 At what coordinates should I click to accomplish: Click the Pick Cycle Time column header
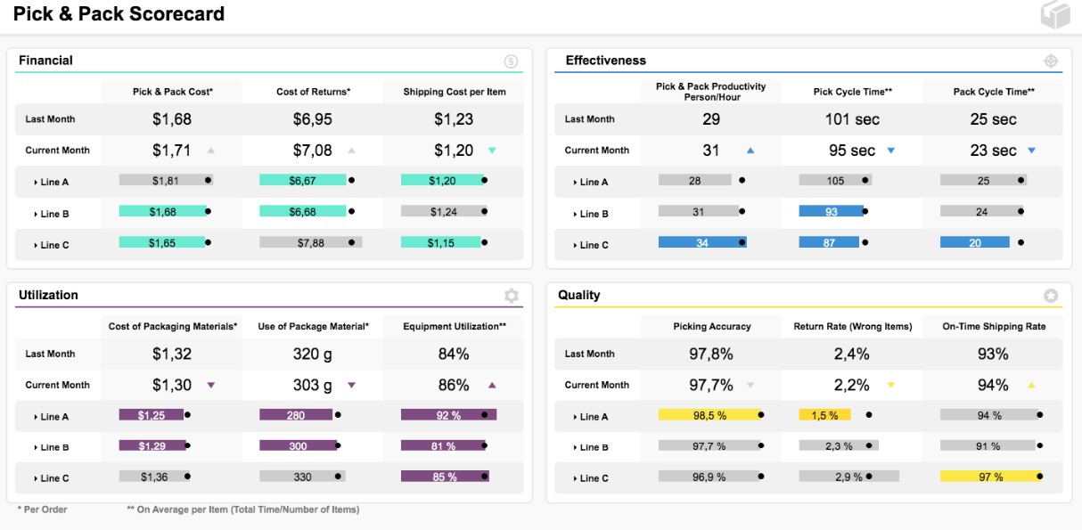tap(852, 92)
